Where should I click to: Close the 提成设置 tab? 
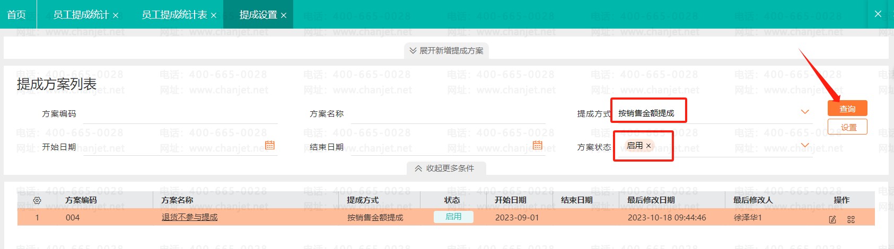(284, 15)
